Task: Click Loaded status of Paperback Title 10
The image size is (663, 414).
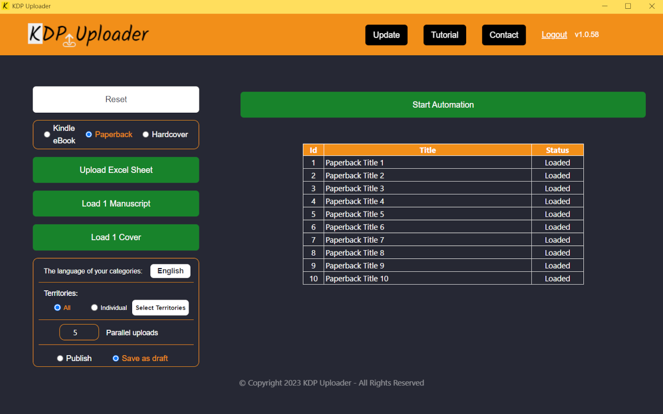Action: click(557, 278)
